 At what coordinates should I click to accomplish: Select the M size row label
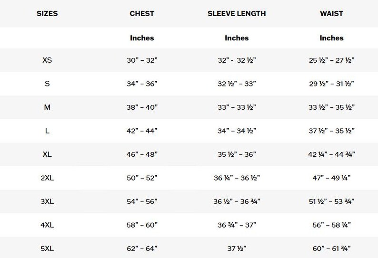[x=47, y=107]
